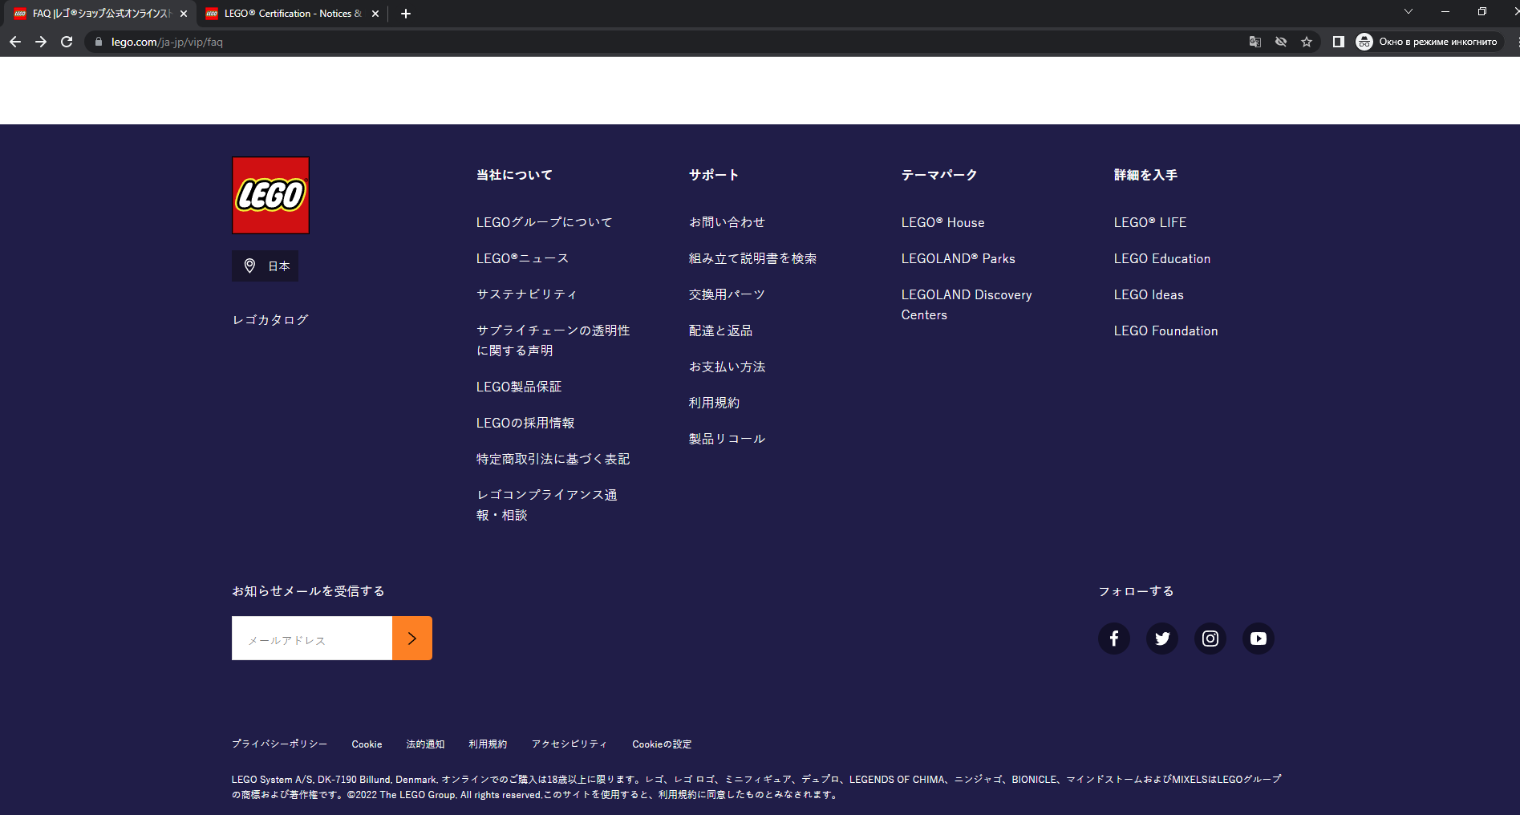Open 法的通知 link in bottom bar

425,744
